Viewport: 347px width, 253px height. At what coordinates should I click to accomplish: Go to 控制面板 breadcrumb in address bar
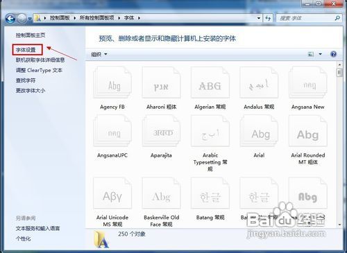click(60, 18)
